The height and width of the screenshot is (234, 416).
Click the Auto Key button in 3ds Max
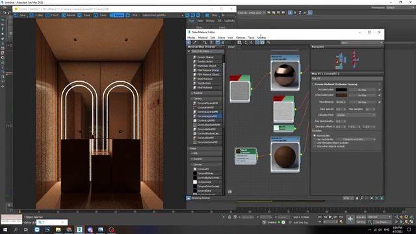coord(361,217)
